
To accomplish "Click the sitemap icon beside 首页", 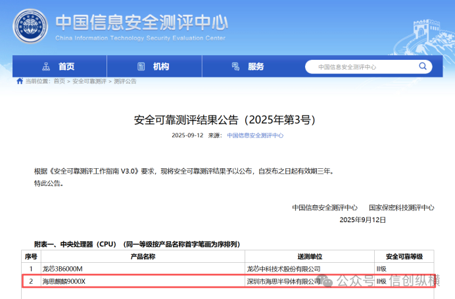I will 46,67.
